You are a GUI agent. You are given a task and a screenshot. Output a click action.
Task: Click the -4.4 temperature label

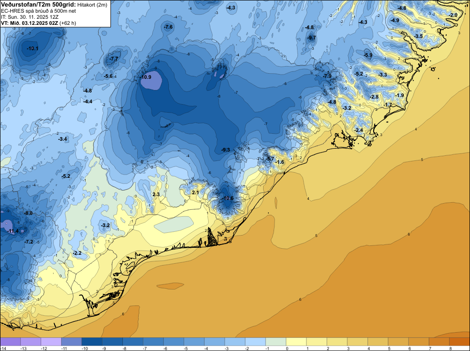pos(88,101)
